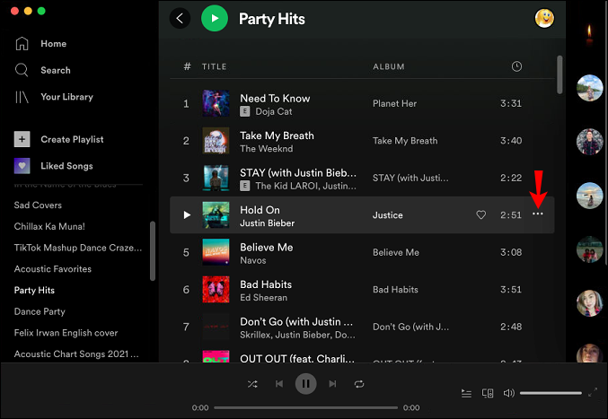
Task: Click the Believe Me album art
Action: coord(216,252)
